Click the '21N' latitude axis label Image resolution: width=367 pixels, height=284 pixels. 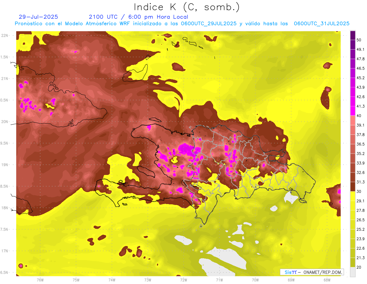coord(5,78)
